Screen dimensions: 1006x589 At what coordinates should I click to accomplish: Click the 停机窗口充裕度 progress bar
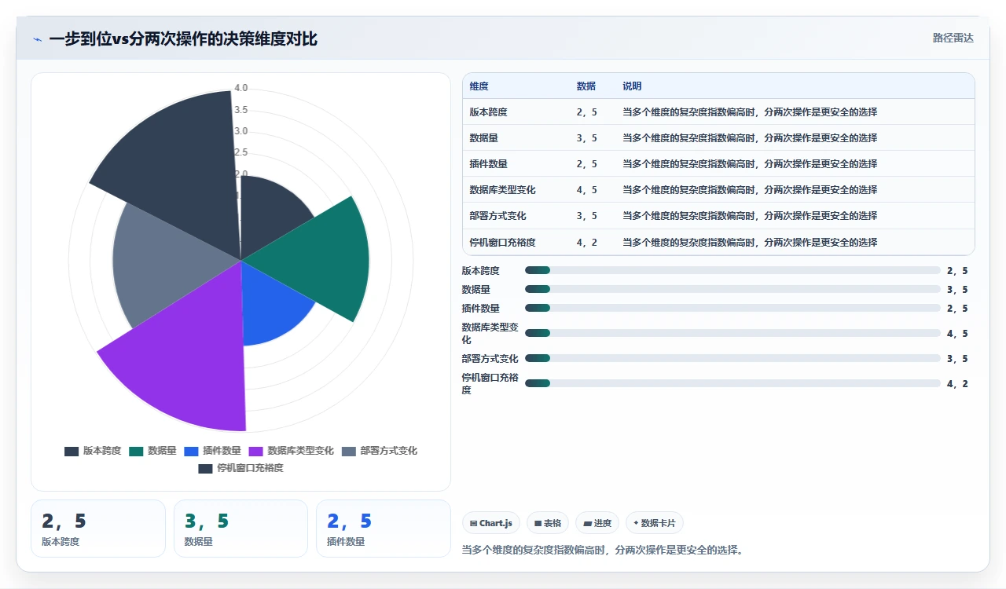point(732,383)
